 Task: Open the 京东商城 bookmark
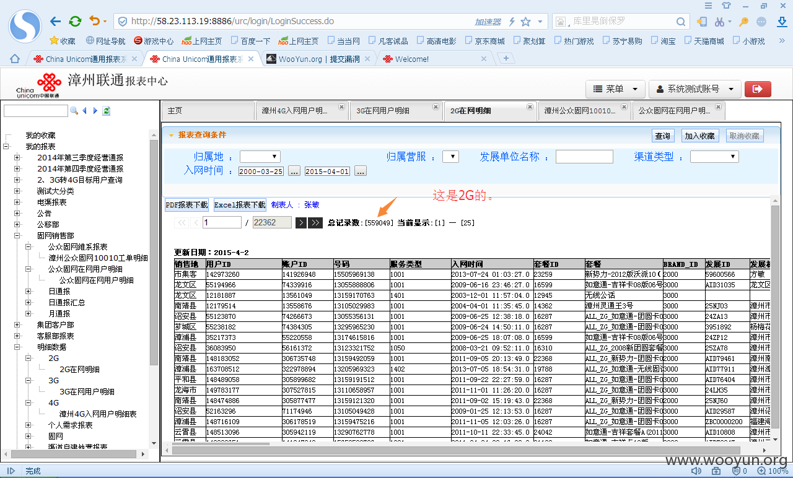pos(484,41)
